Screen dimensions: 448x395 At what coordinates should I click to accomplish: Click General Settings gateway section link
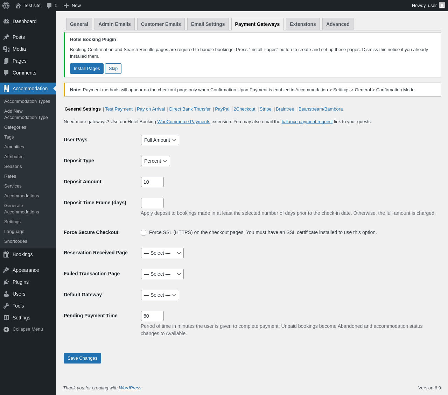[x=83, y=109]
